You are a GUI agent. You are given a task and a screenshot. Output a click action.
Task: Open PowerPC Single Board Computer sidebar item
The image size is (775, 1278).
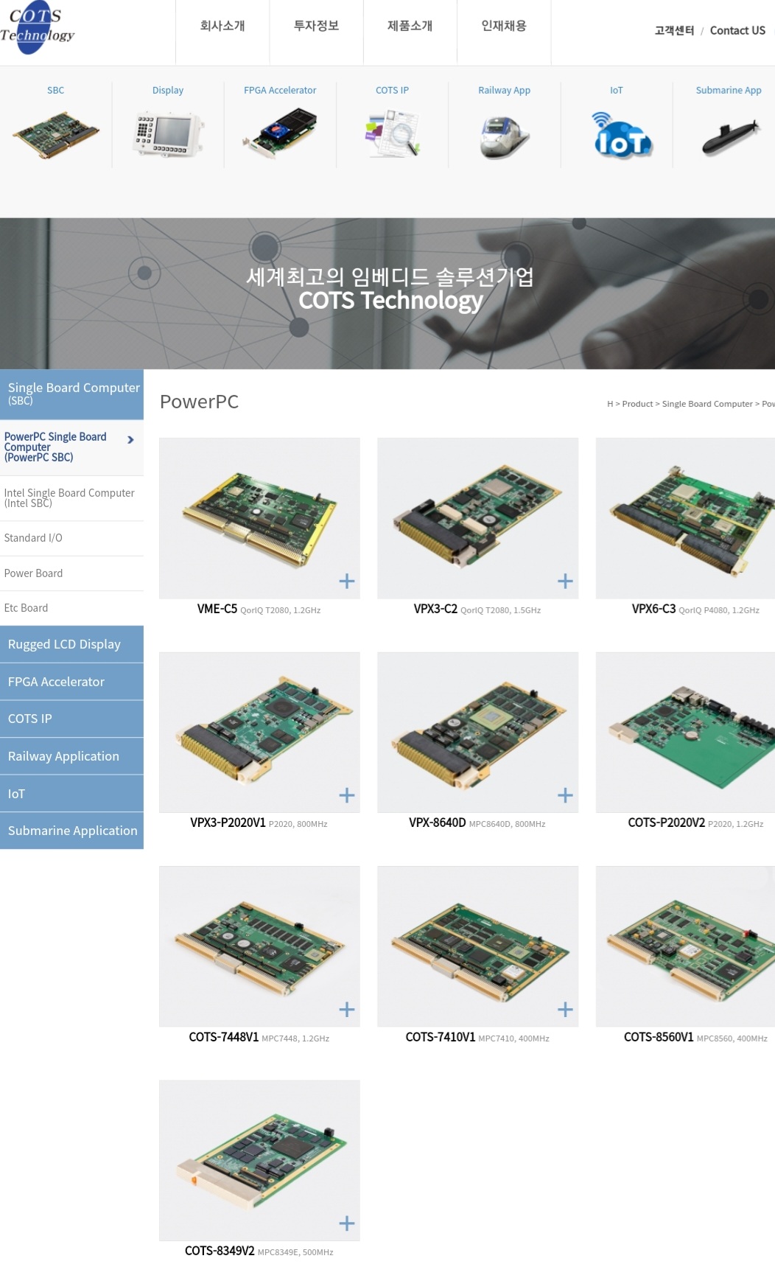(x=71, y=447)
